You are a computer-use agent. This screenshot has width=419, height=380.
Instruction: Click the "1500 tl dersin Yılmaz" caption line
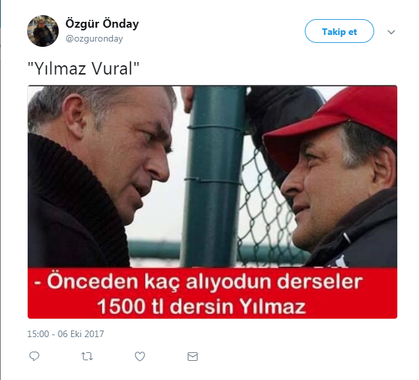pos(201,306)
